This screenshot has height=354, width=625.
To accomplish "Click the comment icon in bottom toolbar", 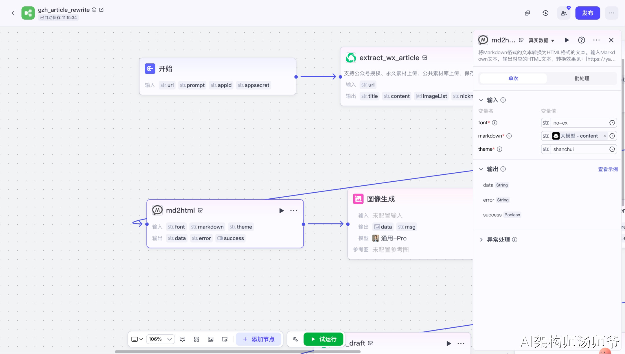I will 182,339.
